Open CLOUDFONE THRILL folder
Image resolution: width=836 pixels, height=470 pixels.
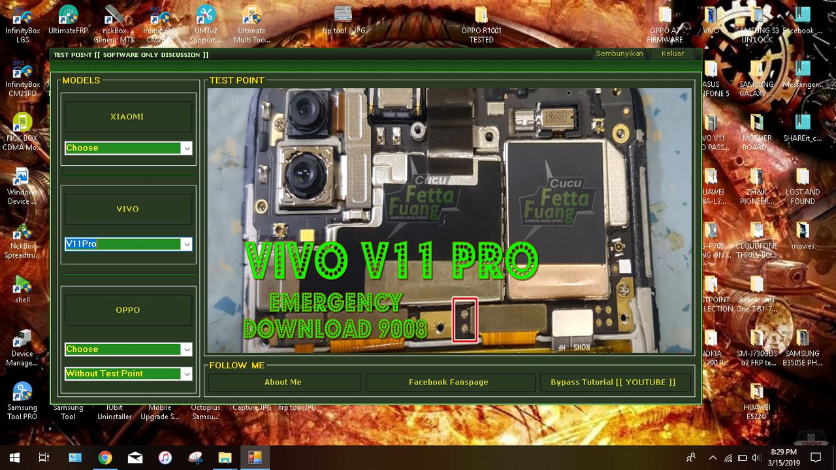pos(757,240)
